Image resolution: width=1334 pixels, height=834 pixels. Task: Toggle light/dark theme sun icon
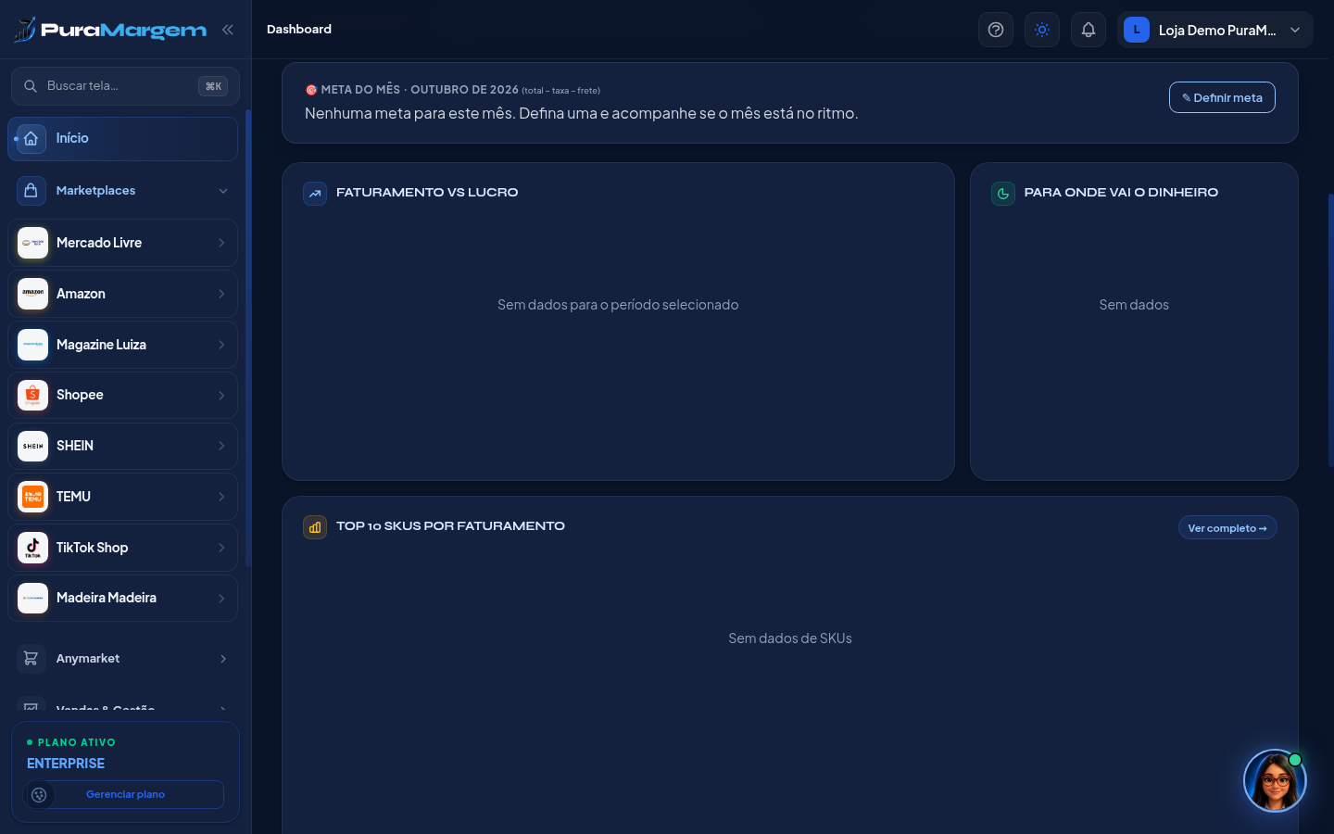(1042, 30)
